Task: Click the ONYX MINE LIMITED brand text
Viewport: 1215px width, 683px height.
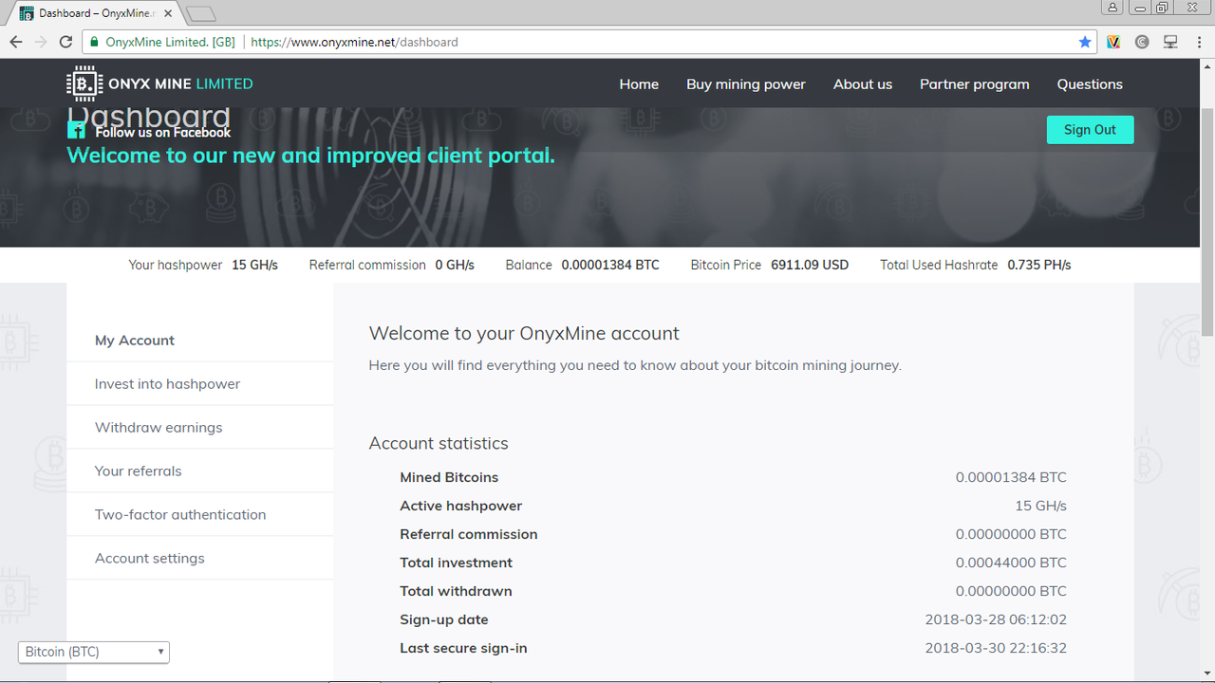Action: pos(180,83)
